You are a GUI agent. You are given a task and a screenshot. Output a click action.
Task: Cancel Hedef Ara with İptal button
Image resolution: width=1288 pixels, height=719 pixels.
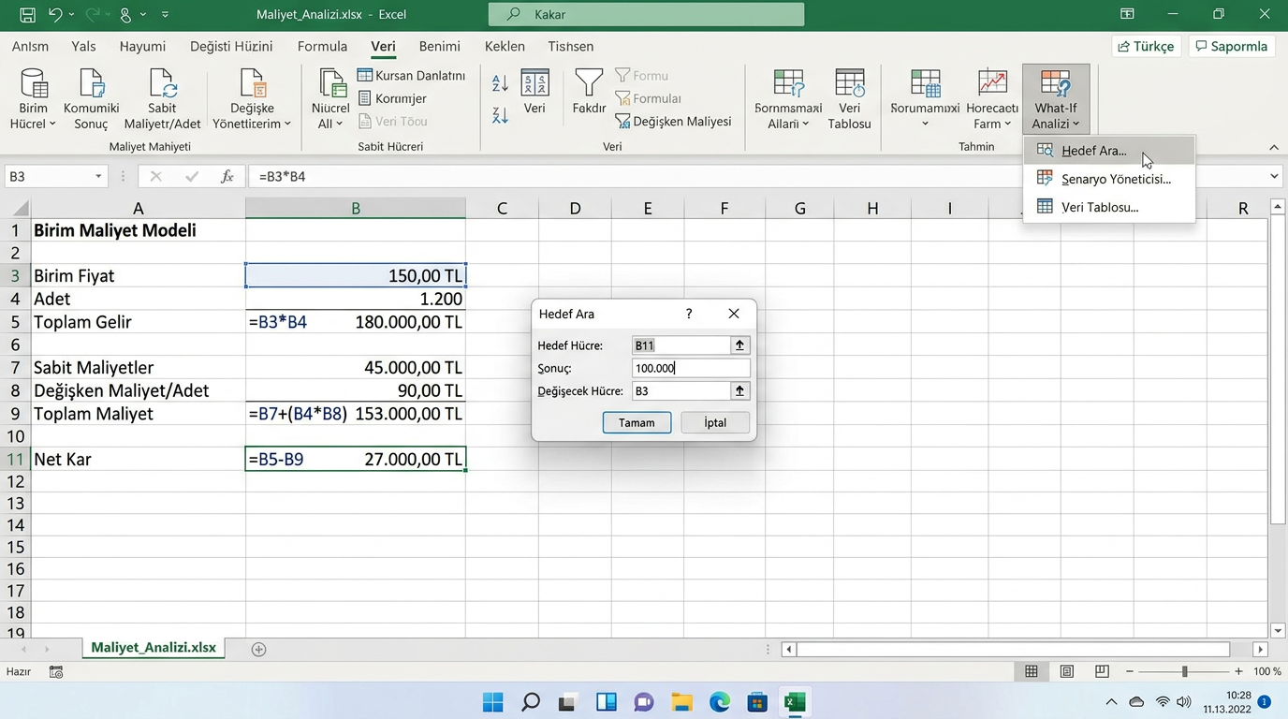pos(715,422)
